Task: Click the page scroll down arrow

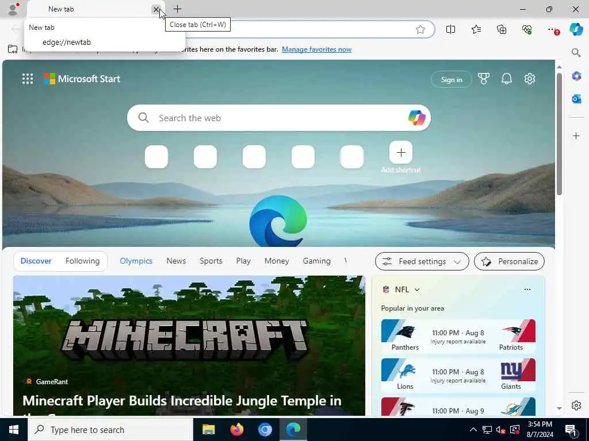Action: [x=559, y=408]
